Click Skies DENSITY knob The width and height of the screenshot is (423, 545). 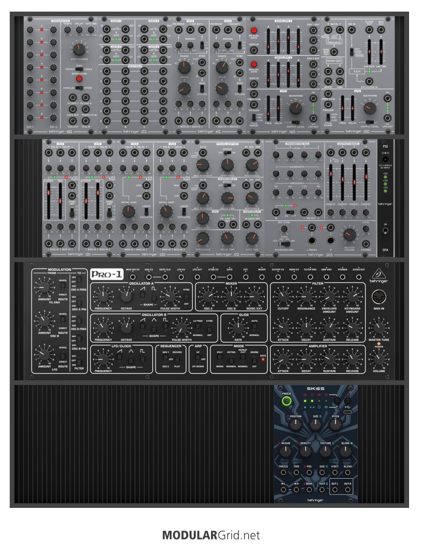305,451
